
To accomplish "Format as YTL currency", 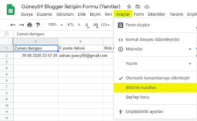I will click(71, 25).
